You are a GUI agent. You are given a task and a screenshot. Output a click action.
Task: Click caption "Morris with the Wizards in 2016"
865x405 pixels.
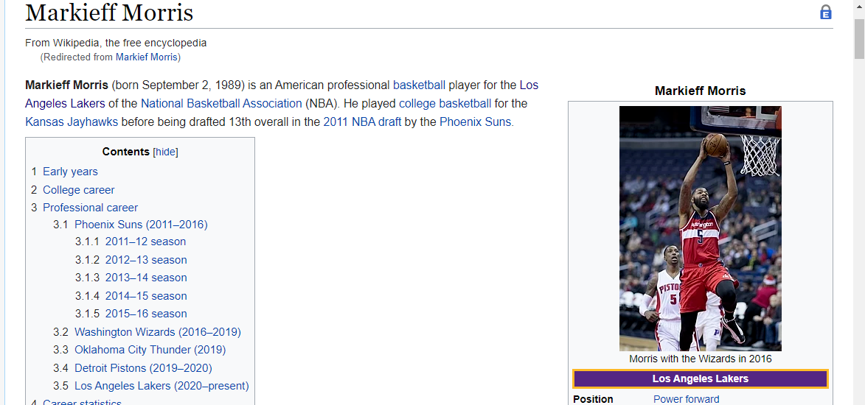pos(700,359)
